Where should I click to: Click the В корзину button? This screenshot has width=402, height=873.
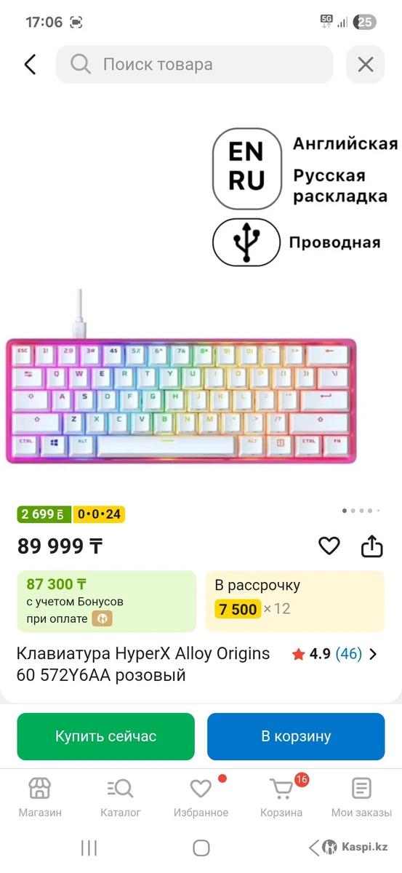tap(296, 736)
